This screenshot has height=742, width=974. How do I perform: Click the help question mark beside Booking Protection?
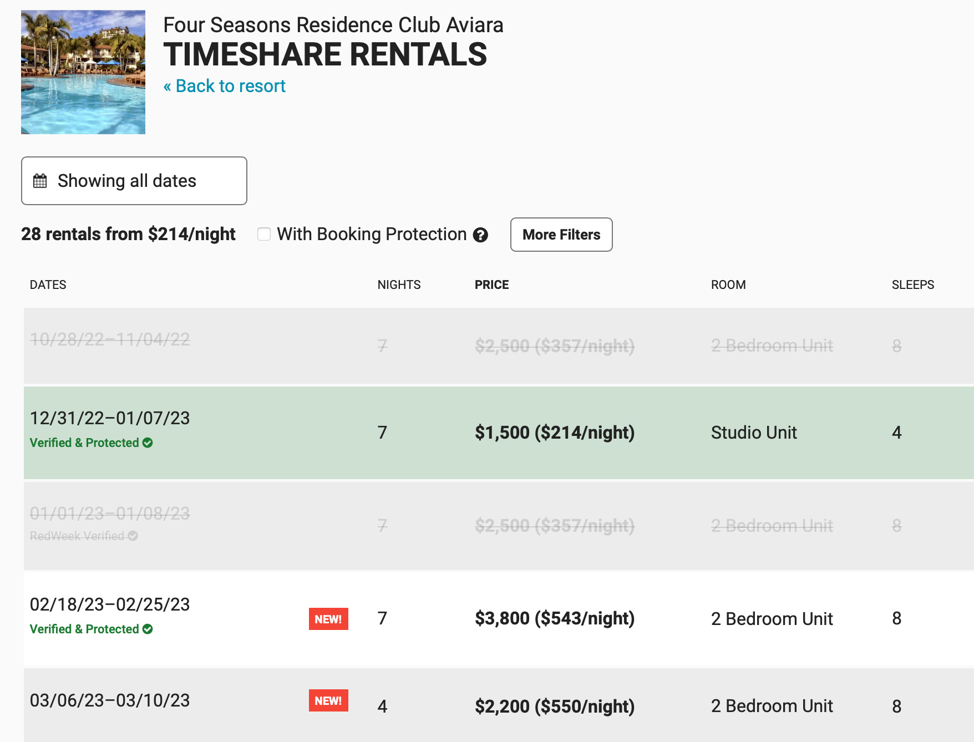coord(481,235)
